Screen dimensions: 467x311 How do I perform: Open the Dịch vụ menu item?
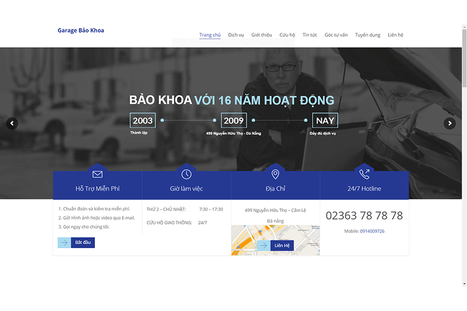click(x=236, y=35)
